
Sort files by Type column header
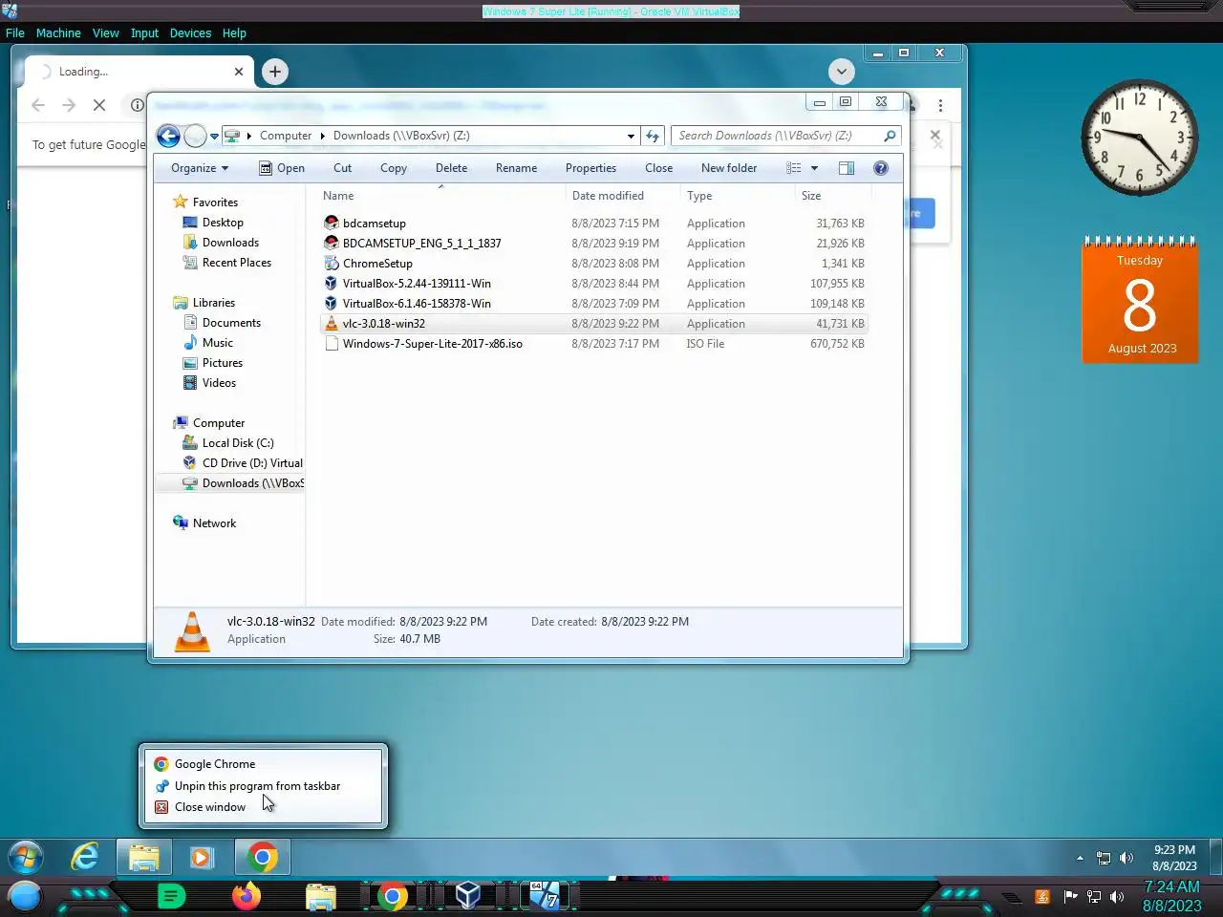coord(737,196)
